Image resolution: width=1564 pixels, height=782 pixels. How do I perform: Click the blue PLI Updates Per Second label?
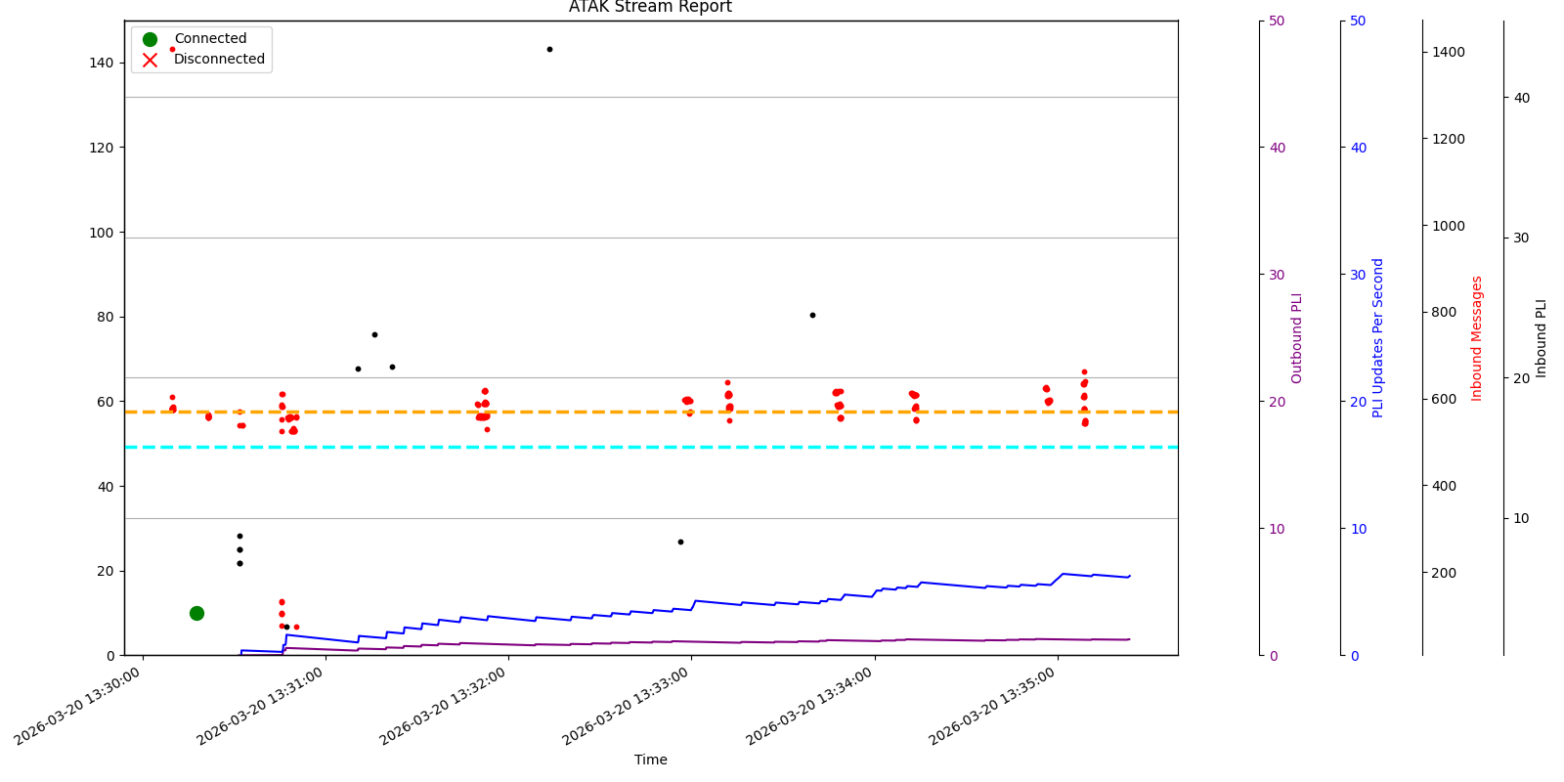point(1378,338)
